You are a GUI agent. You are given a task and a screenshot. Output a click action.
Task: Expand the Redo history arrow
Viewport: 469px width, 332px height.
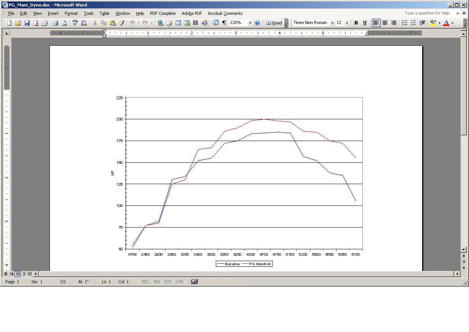click(x=152, y=23)
